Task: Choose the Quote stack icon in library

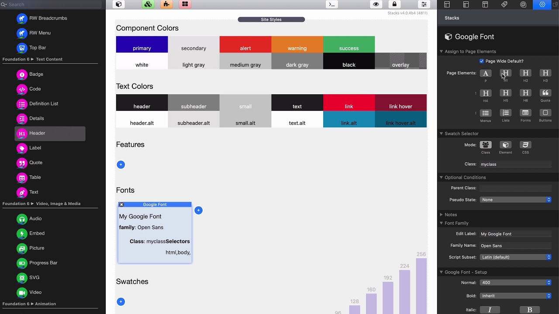Action: (x=22, y=163)
